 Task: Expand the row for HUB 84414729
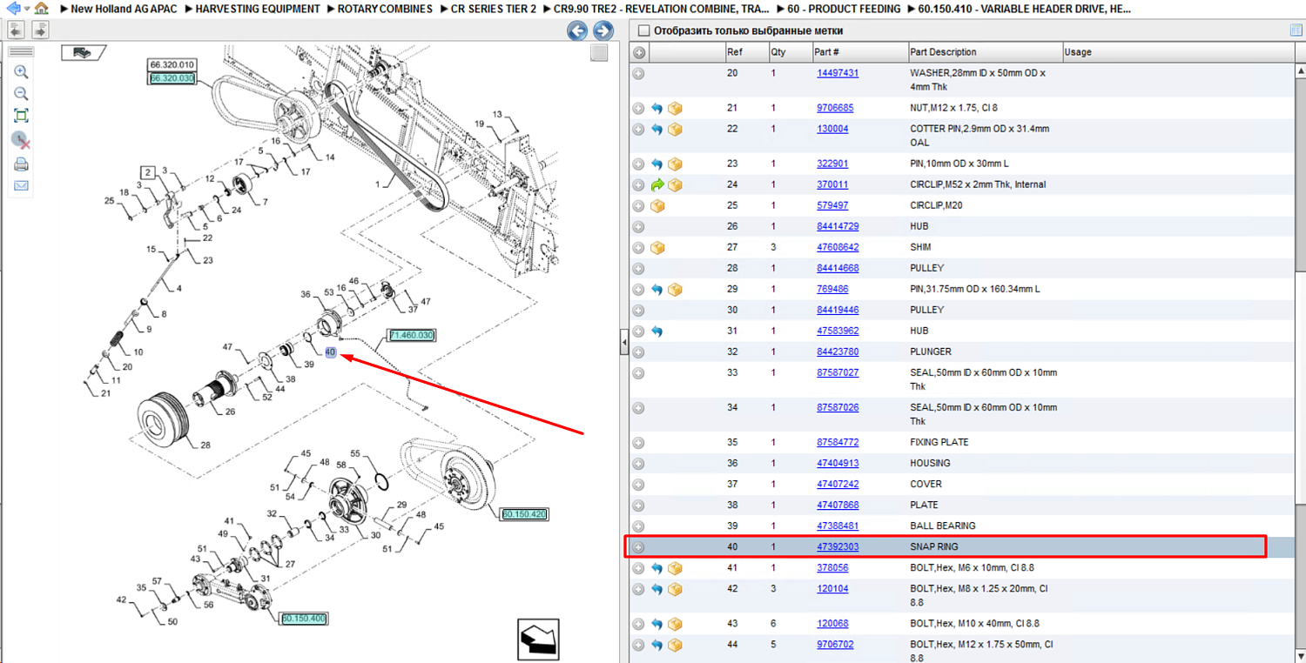638,227
